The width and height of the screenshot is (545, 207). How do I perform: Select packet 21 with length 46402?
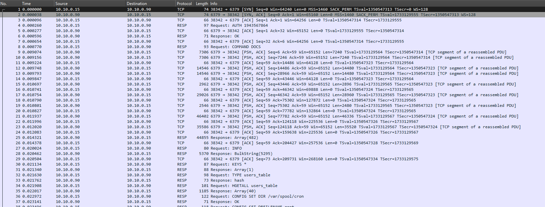(272, 116)
